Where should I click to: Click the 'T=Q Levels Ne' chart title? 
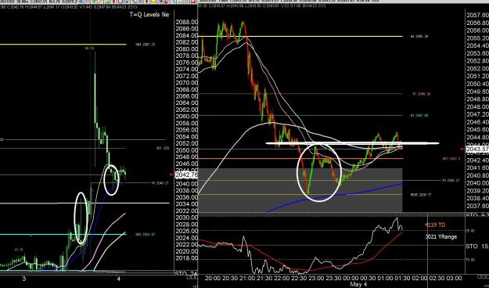click(x=149, y=14)
